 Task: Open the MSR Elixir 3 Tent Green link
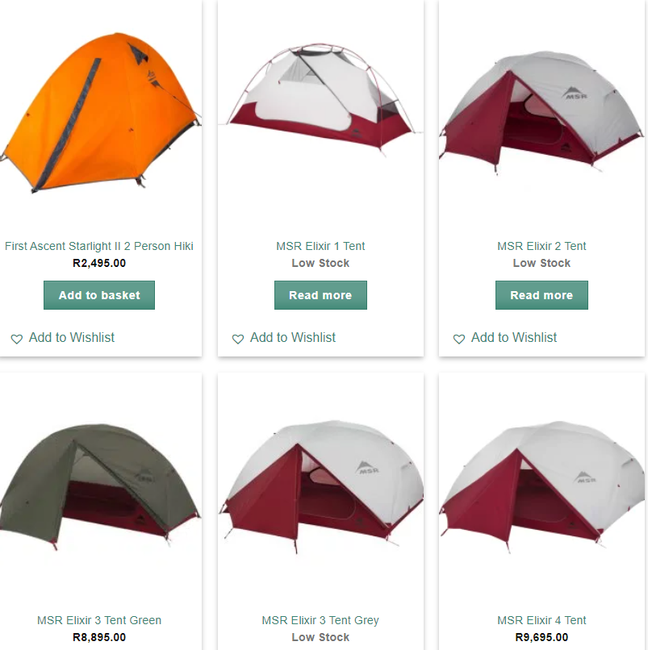click(99, 620)
